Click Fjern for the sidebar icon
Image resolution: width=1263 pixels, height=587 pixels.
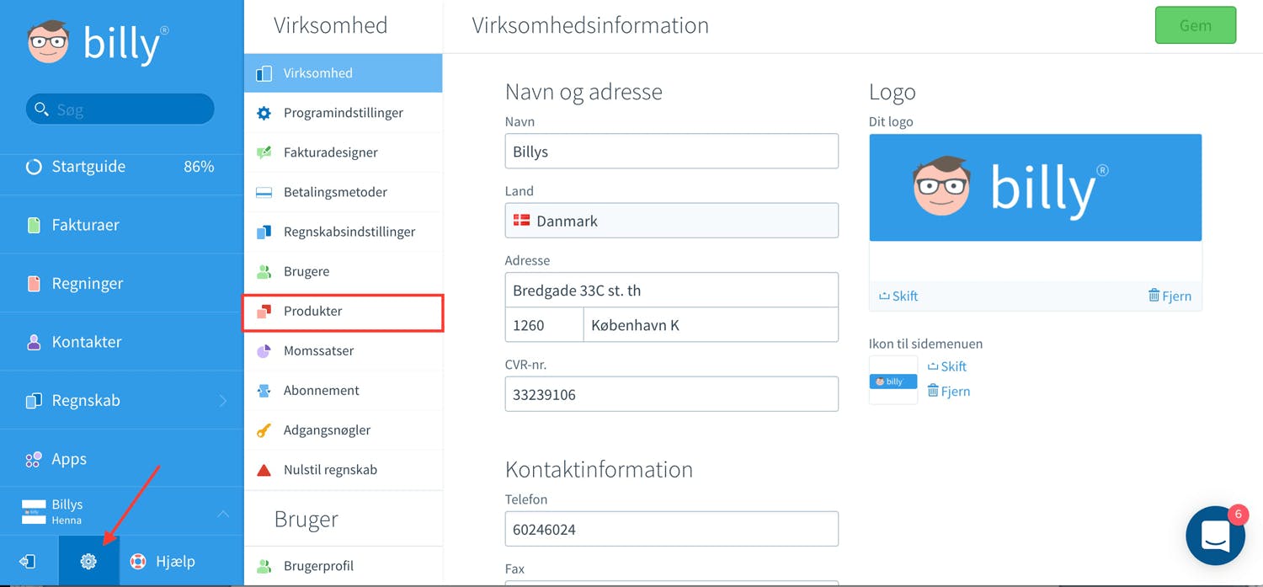pyautogui.click(x=948, y=391)
